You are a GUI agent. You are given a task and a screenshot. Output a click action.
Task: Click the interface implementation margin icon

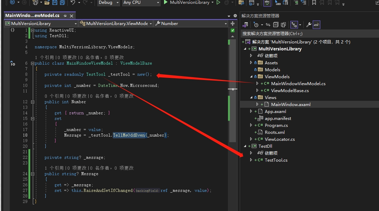pos(13,63)
